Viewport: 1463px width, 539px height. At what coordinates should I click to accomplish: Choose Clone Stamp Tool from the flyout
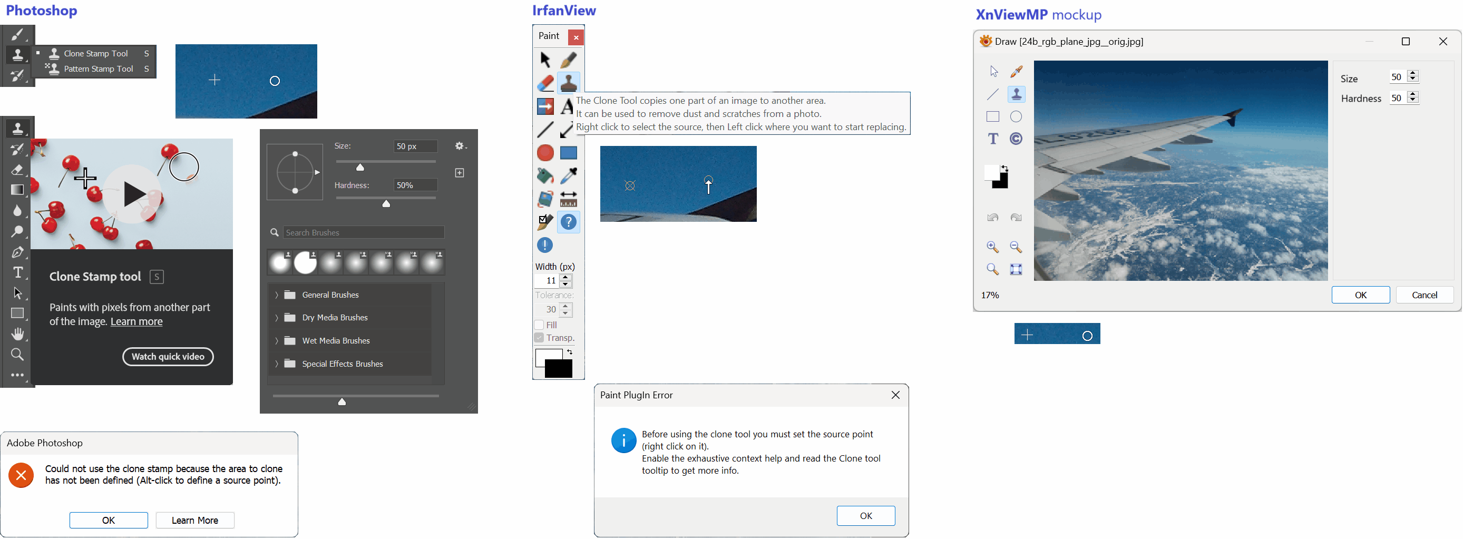[95, 53]
